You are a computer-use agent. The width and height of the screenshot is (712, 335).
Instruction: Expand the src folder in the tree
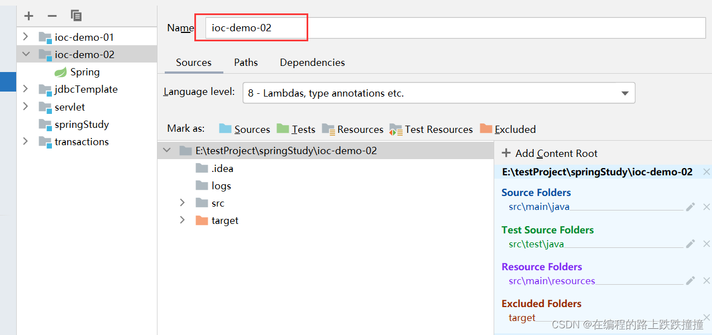(x=182, y=203)
